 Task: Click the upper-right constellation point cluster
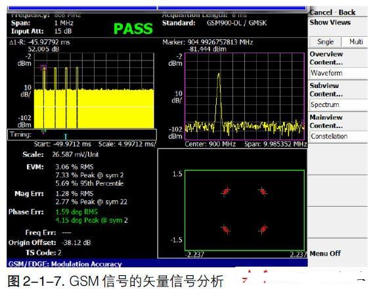pyautogui.click(x=263, y=192)
